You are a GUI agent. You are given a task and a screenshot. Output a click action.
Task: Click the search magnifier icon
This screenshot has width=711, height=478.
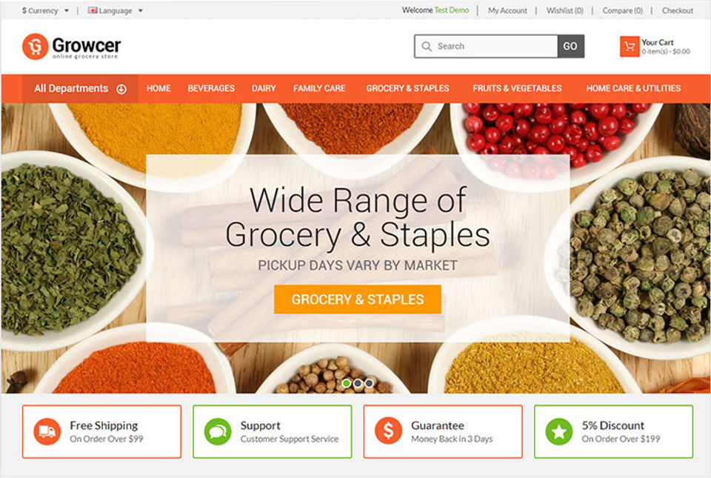[427, 46]
